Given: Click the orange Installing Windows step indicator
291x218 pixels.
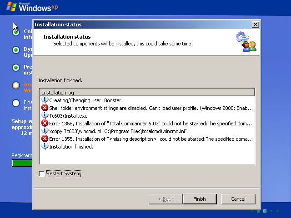Looking at the screenshot, I should pyautogui.click(x=16, y=85).
